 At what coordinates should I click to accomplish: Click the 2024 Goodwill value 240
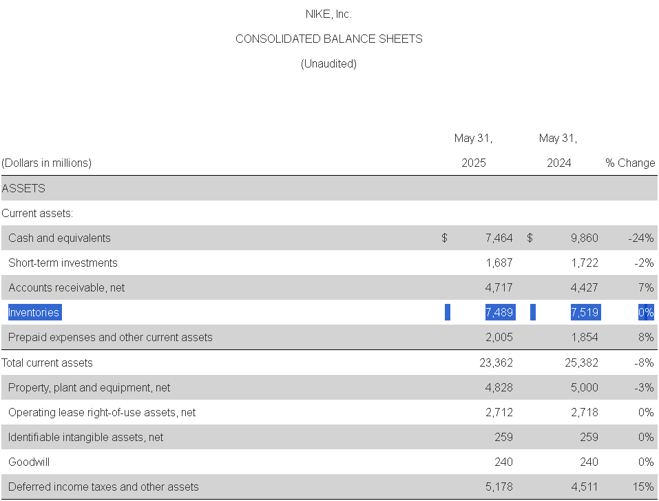tap(589, 462)
